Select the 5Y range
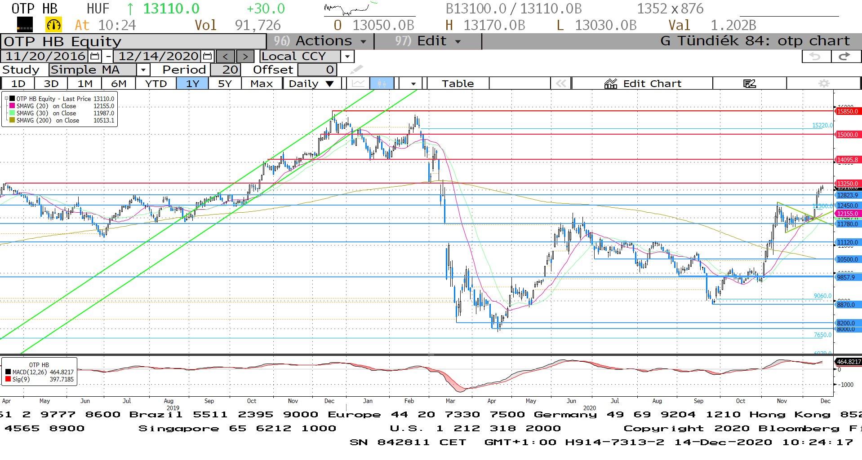 click(225, 83)
